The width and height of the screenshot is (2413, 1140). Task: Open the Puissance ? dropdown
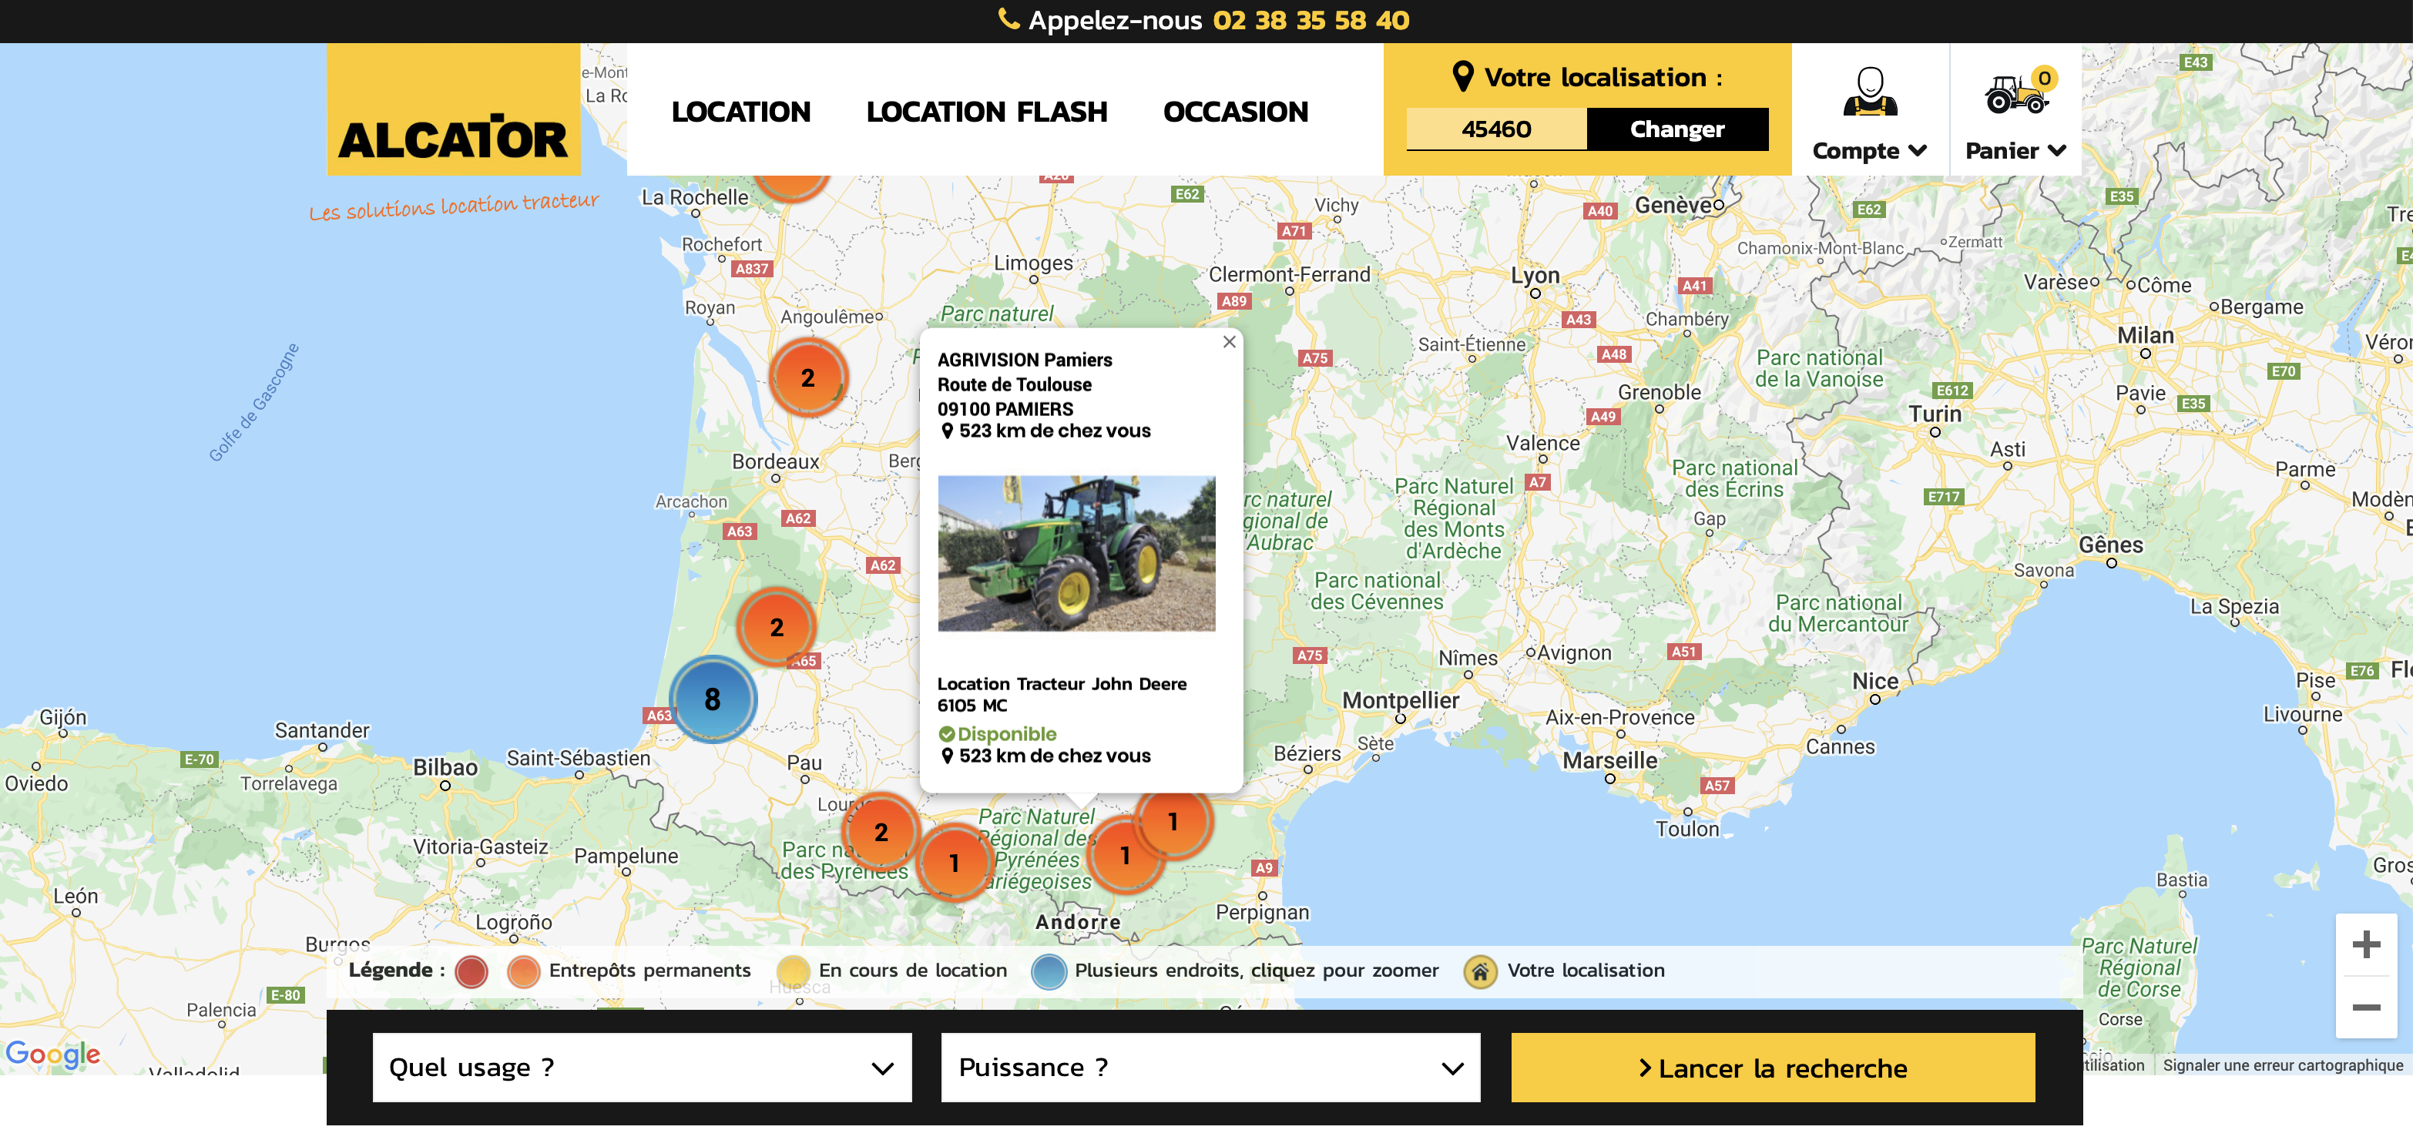pos(1210,1067)
